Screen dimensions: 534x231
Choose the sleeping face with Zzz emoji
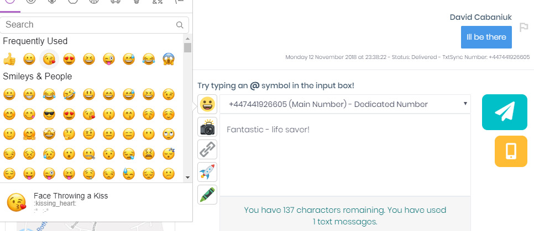coord(169,154)
